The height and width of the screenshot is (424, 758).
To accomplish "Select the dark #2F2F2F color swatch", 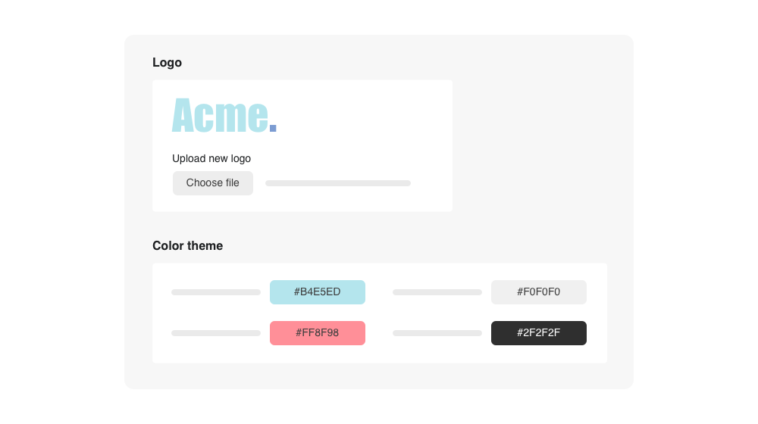I will click(x=538, y=333).
